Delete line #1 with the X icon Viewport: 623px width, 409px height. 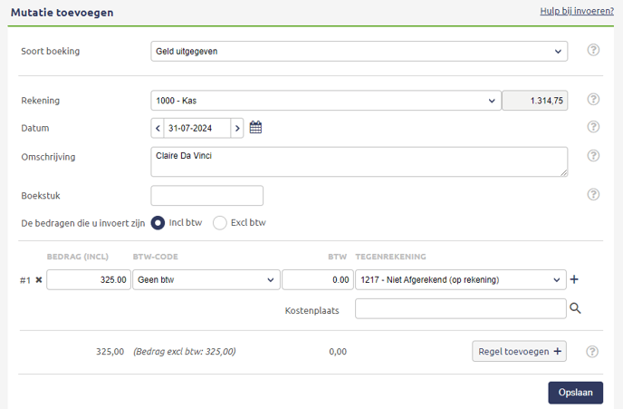pyautogui.click(x=38, y=280)
